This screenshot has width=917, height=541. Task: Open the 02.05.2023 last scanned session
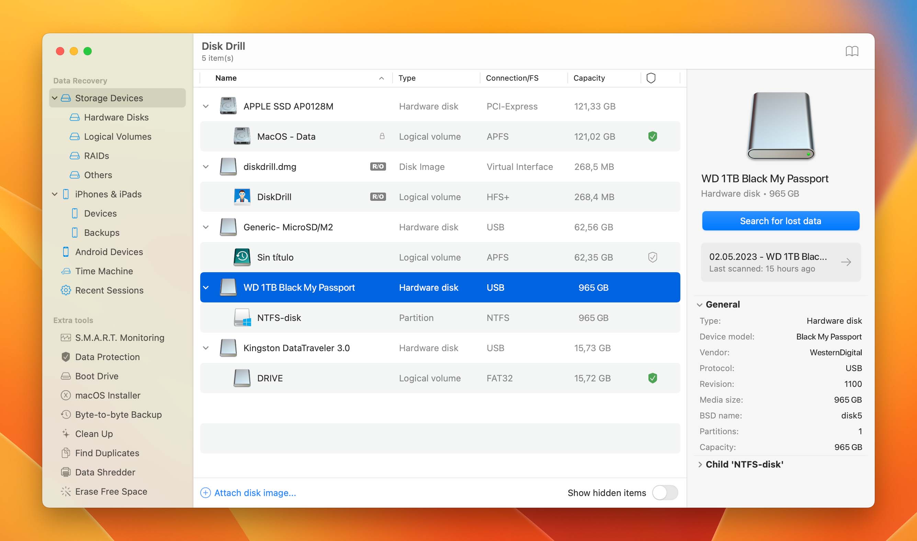pos(781,262)
